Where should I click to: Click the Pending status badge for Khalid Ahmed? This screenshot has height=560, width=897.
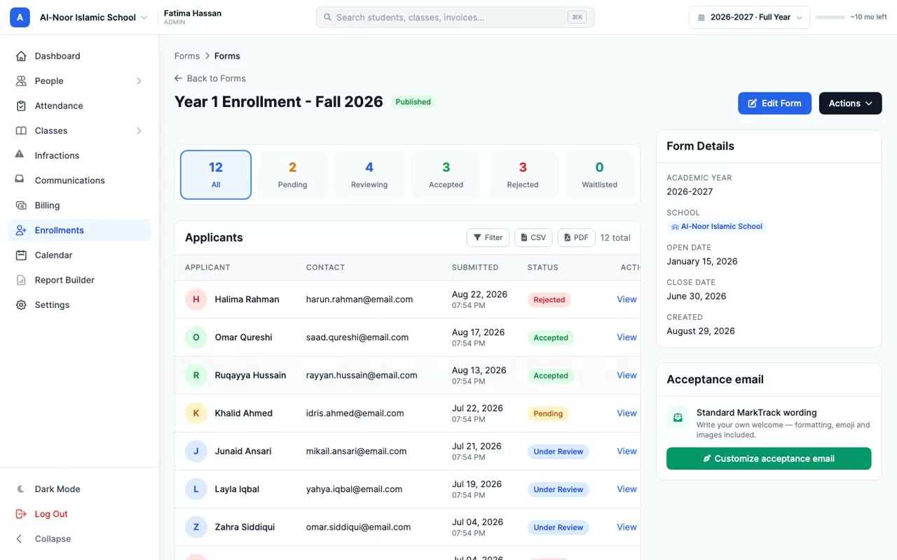tap(548, 414)
